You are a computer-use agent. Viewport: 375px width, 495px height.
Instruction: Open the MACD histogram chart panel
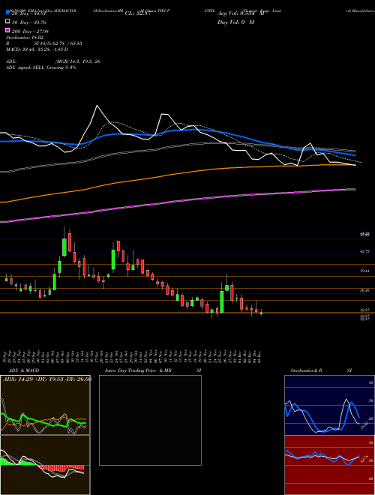coord(45,465)
